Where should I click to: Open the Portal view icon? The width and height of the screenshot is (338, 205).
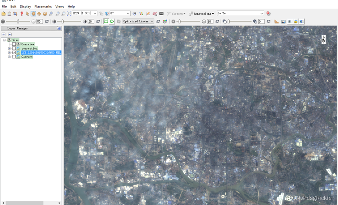283,21
